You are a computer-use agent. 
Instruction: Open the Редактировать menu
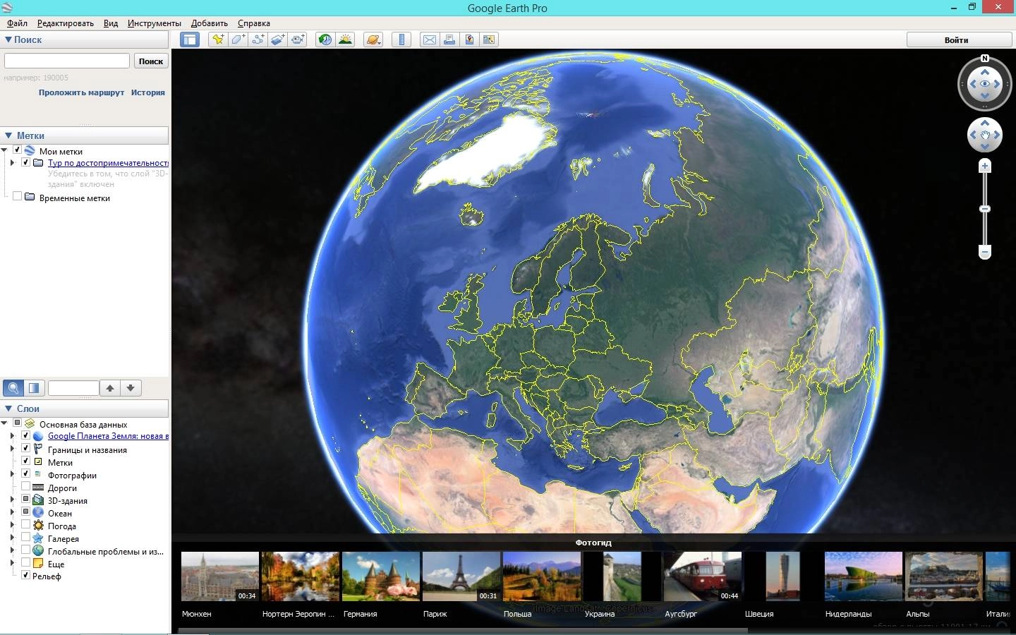(65, 23)
